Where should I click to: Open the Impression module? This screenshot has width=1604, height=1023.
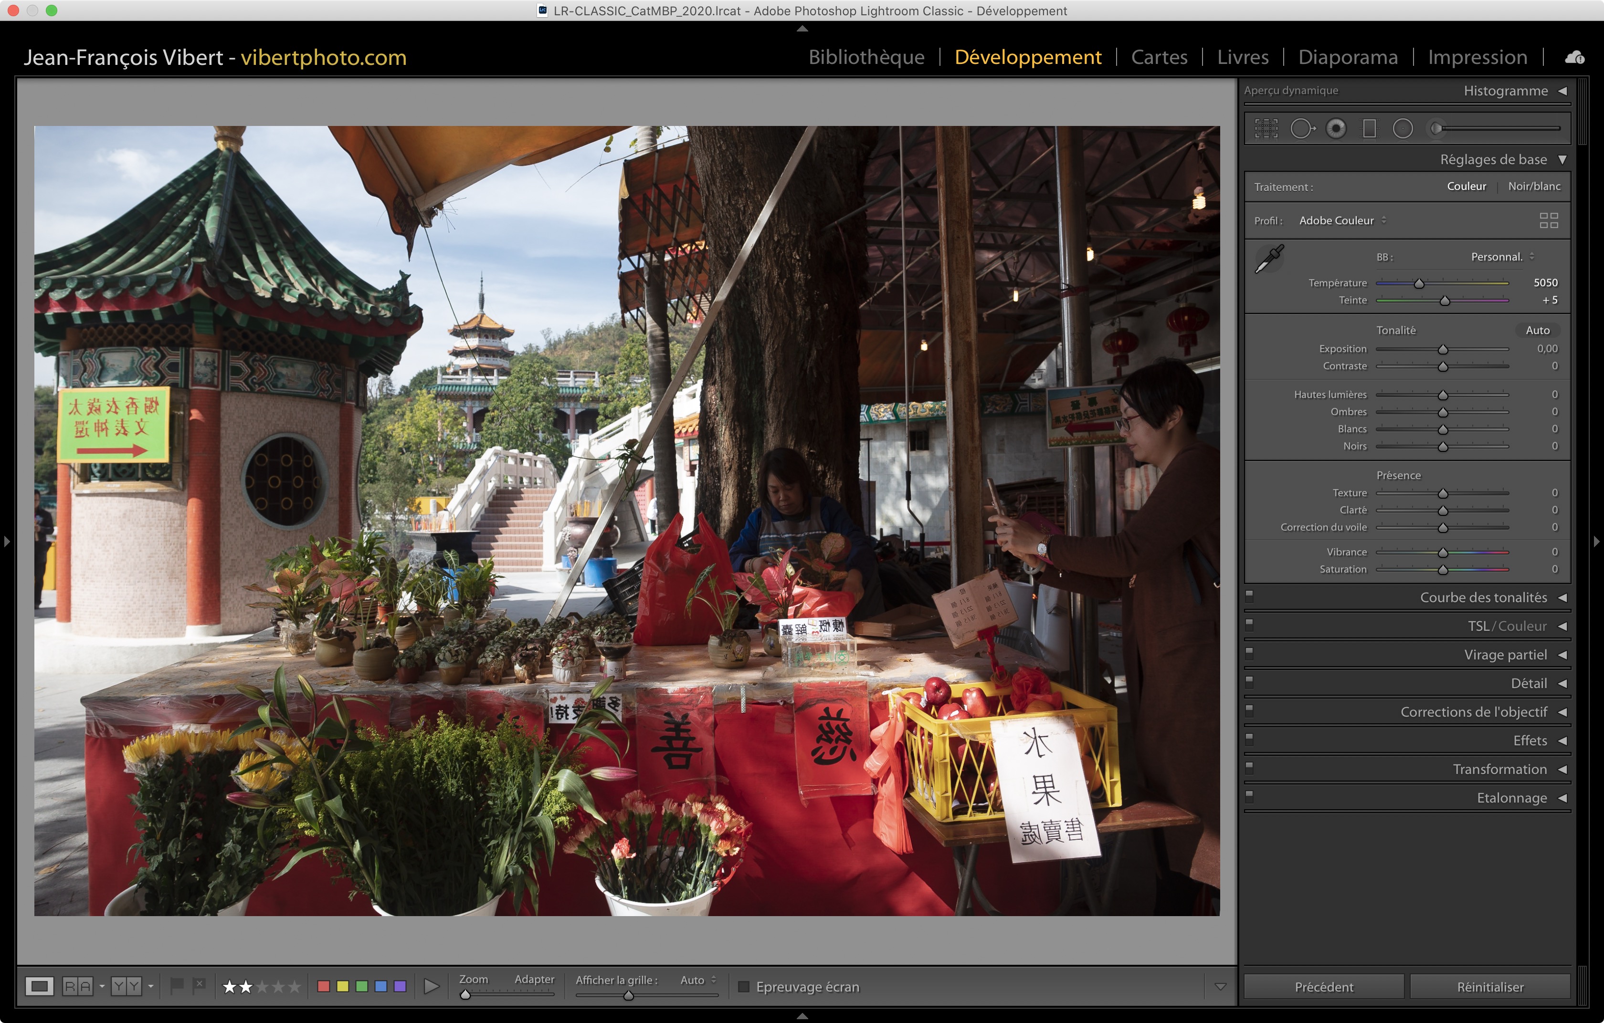coord(1477,57)
